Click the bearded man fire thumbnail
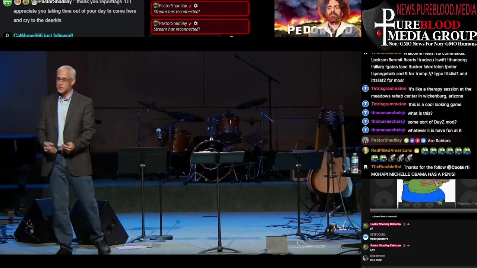This screenshot has height=268, width=477. (318, 18)
